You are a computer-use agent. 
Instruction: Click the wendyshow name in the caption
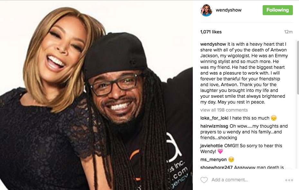[213, 44]
